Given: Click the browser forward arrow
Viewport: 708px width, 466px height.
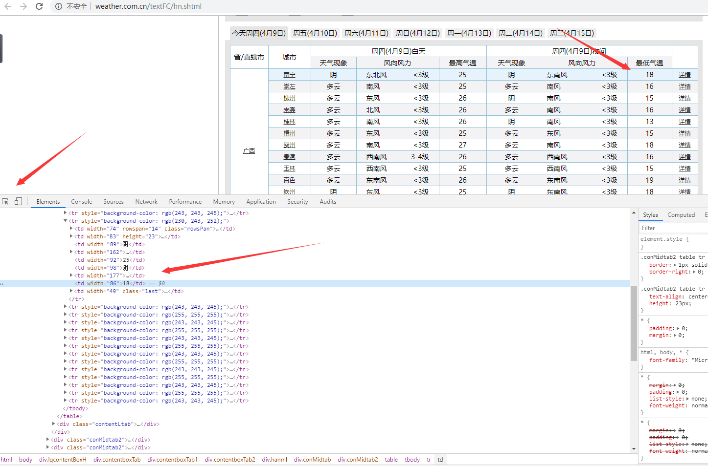Looking at the screenshot, I should coord(23,6).
